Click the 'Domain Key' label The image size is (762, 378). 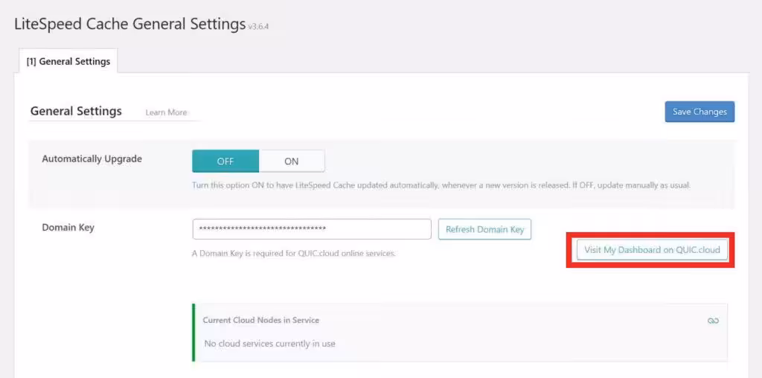tap(68, 228)
